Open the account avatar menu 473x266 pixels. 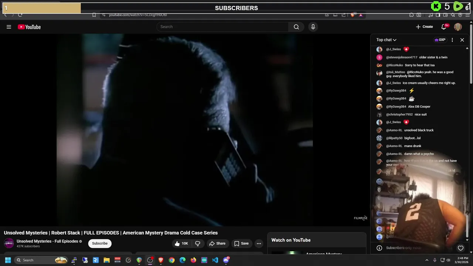[x=458, y=27]
